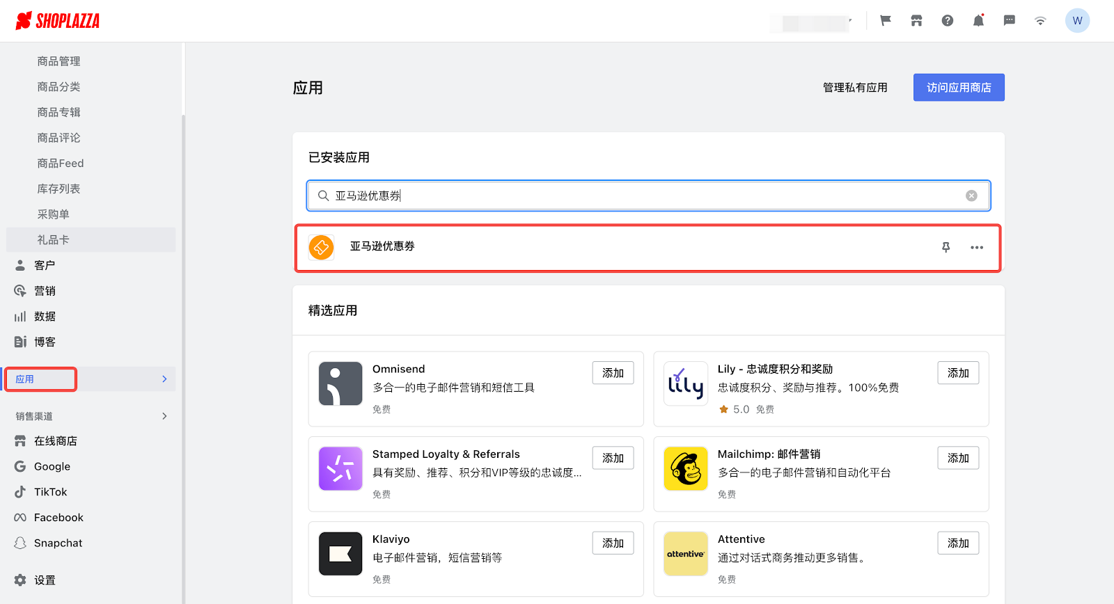Add the Attentive app
Viewport: 1114px width, 604px height.
point(958,543)
